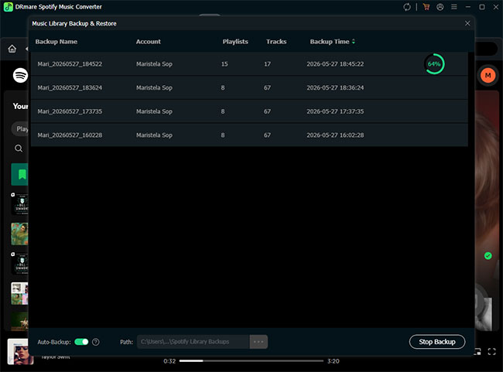Click the backup Path input field
This screenshot has width=503, height=372.
193,342
